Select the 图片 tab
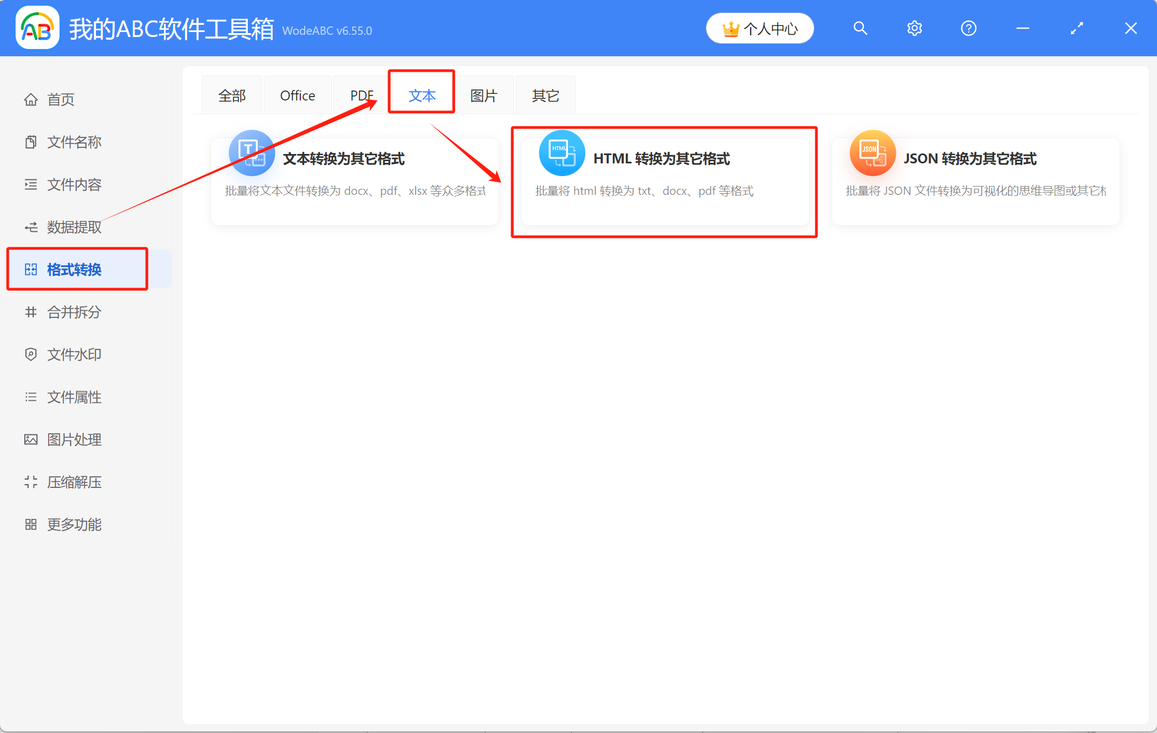Screen dimensions: 1157x733 484,95
